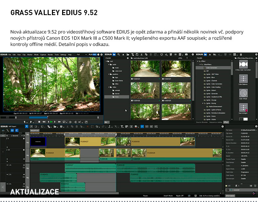Collapse the Ignite - Keying effect folder
This screenshot has height=202, width=258.
[x=203, y=103]
